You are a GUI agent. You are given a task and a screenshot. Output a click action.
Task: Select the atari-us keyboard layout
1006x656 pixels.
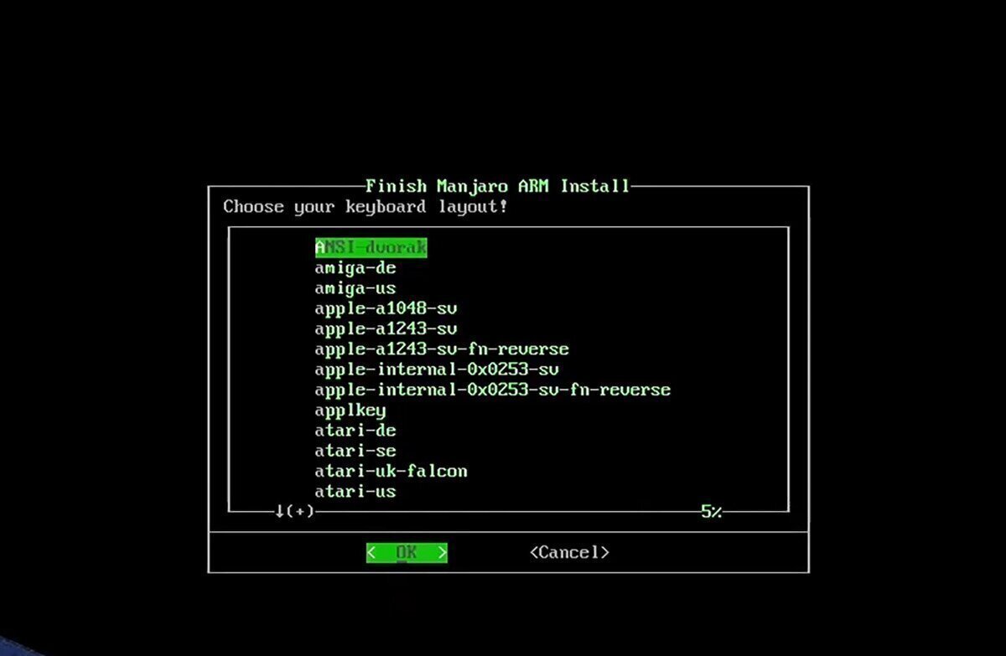click(355, 491)
